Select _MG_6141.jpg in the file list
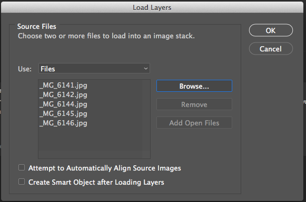Screen dimensions: 306x202 pyautogui.click(x=63, y=86)
